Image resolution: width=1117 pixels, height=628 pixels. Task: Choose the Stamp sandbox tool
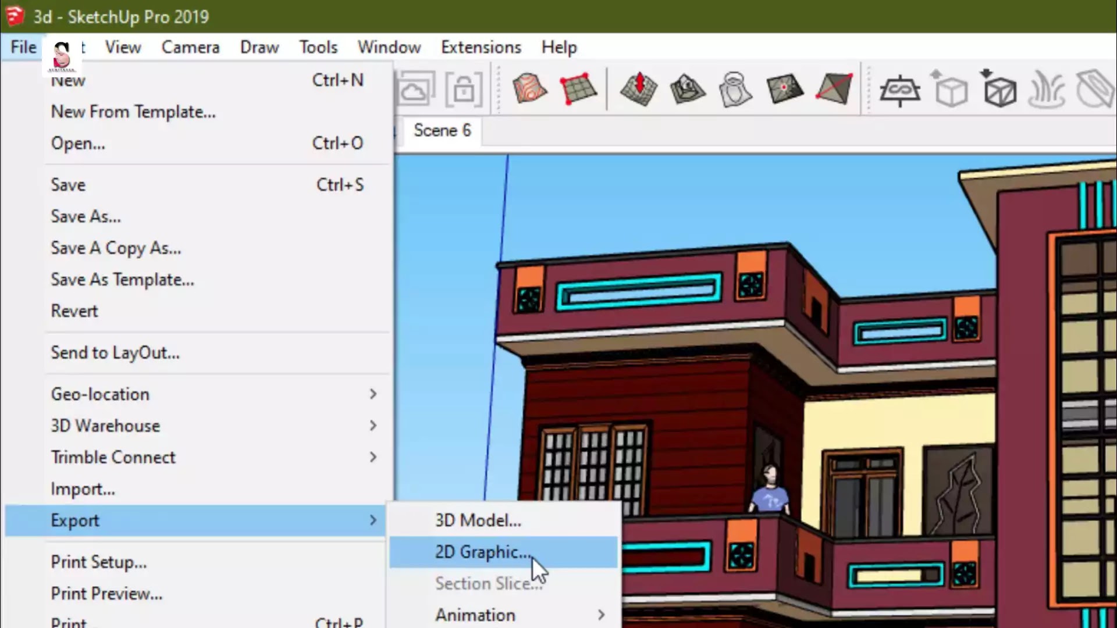687,89
